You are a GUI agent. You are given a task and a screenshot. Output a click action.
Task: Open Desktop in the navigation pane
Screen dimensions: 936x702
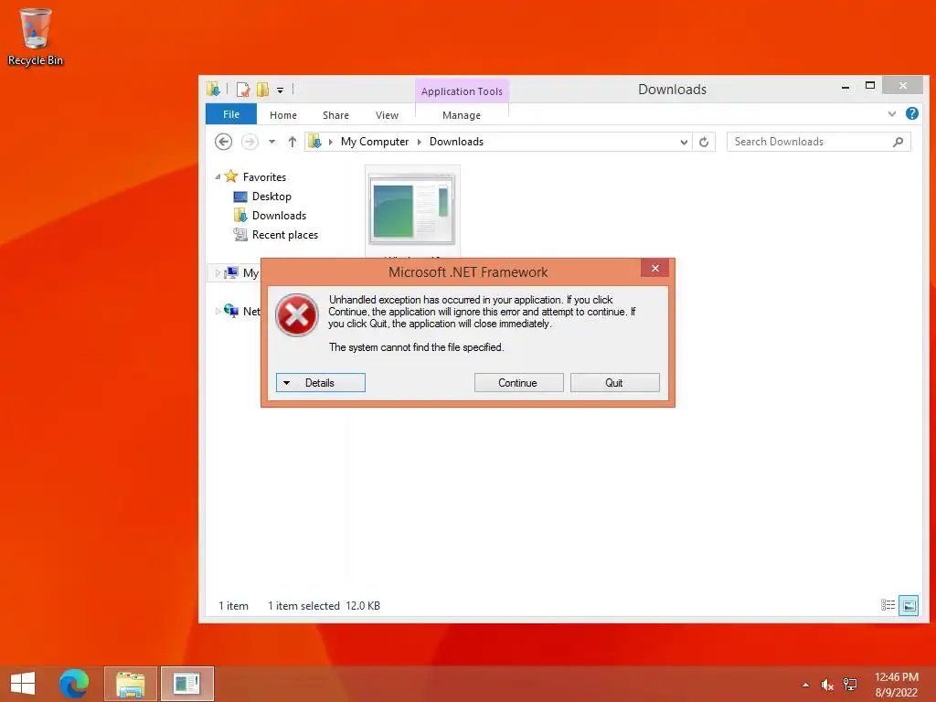coord(271,197)
